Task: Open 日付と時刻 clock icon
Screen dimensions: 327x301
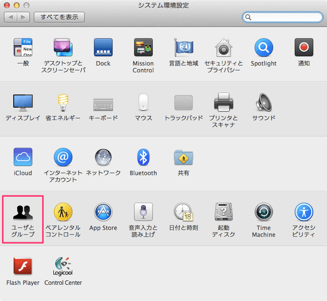Action: tap(184, 212)
